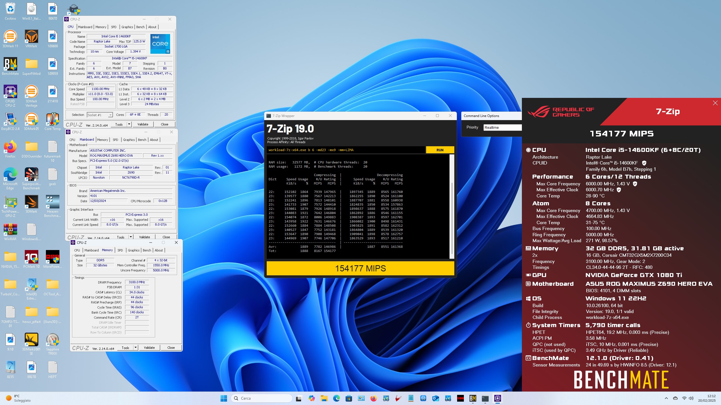Image resolution: width=721 pixels, height=405 pixels.
Task: Open MorePowerTool desktop icon
Action: click(52, 259)
